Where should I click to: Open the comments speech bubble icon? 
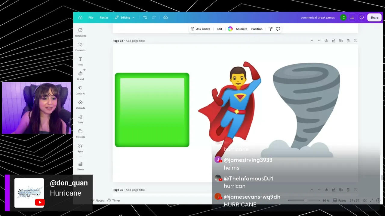(362, 17)
